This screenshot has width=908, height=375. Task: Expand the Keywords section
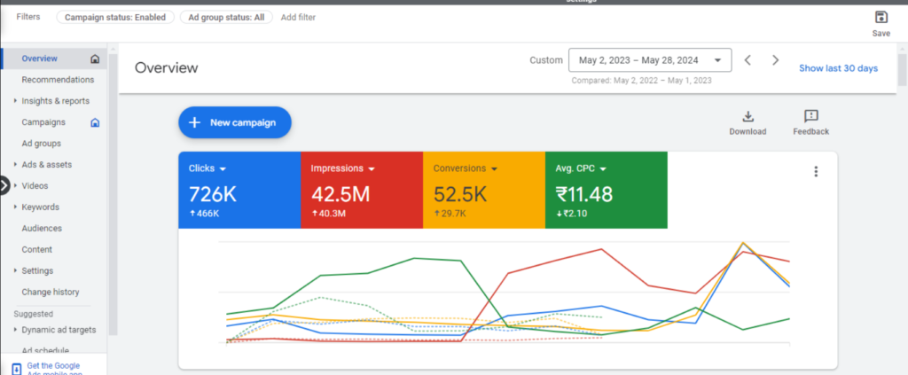coord(15,207)
